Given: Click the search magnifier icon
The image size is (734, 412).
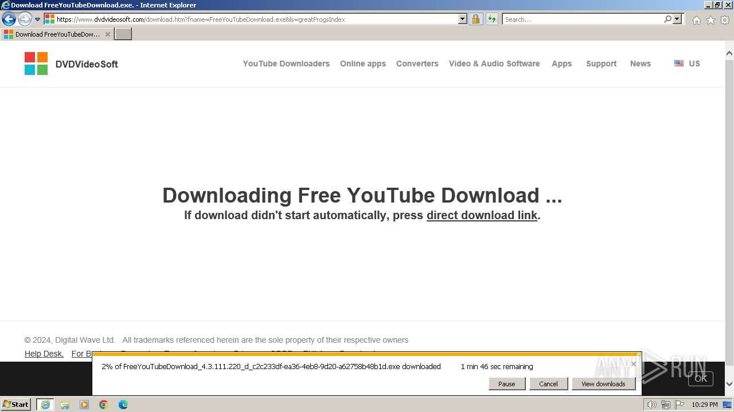Looking at the screenshot, I should [x=667, y=19].
